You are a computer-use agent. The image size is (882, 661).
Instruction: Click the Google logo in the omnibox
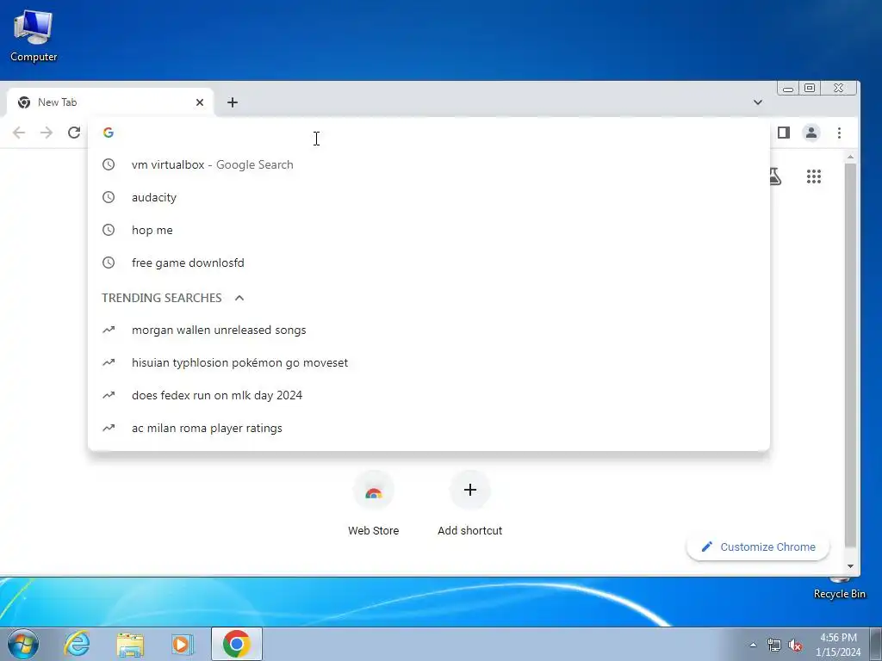pyautogui.click(x=109, y=133)
